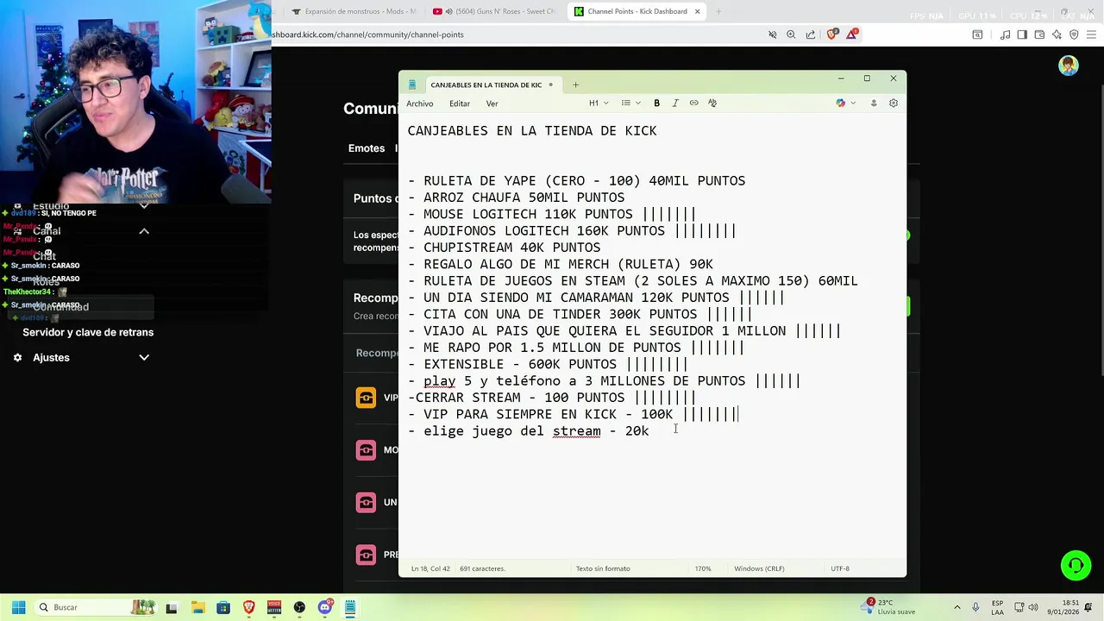The height and width of the screenshot is (621, 1104).
Task: Open the browser media control music icon
Action: (x=1005, y=34)
